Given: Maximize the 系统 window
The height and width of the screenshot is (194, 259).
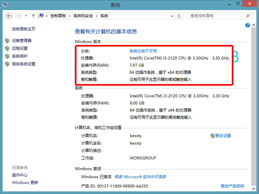Looking at the screenshot, I should [x=238, y=4].
